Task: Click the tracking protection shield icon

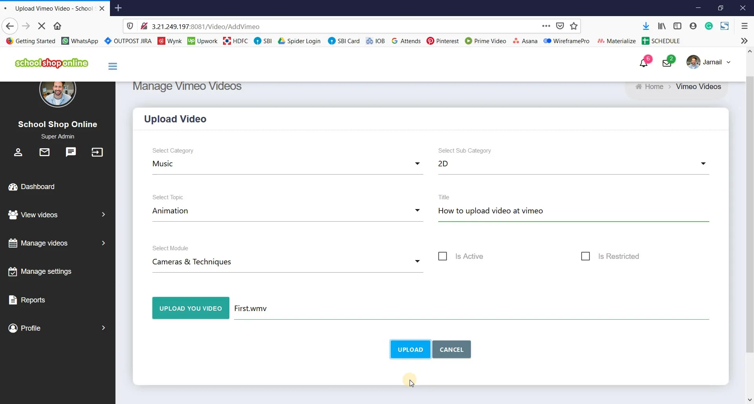Action: (x=130, y=26)
